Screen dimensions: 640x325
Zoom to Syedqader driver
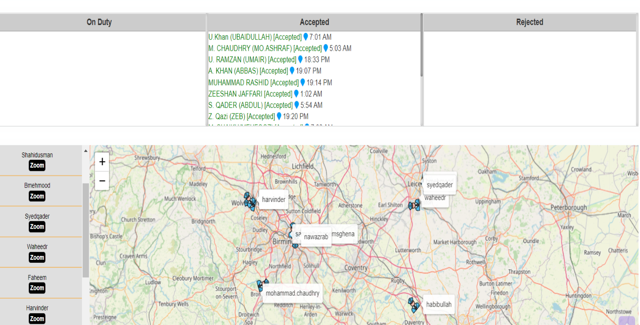coord(37,227)
